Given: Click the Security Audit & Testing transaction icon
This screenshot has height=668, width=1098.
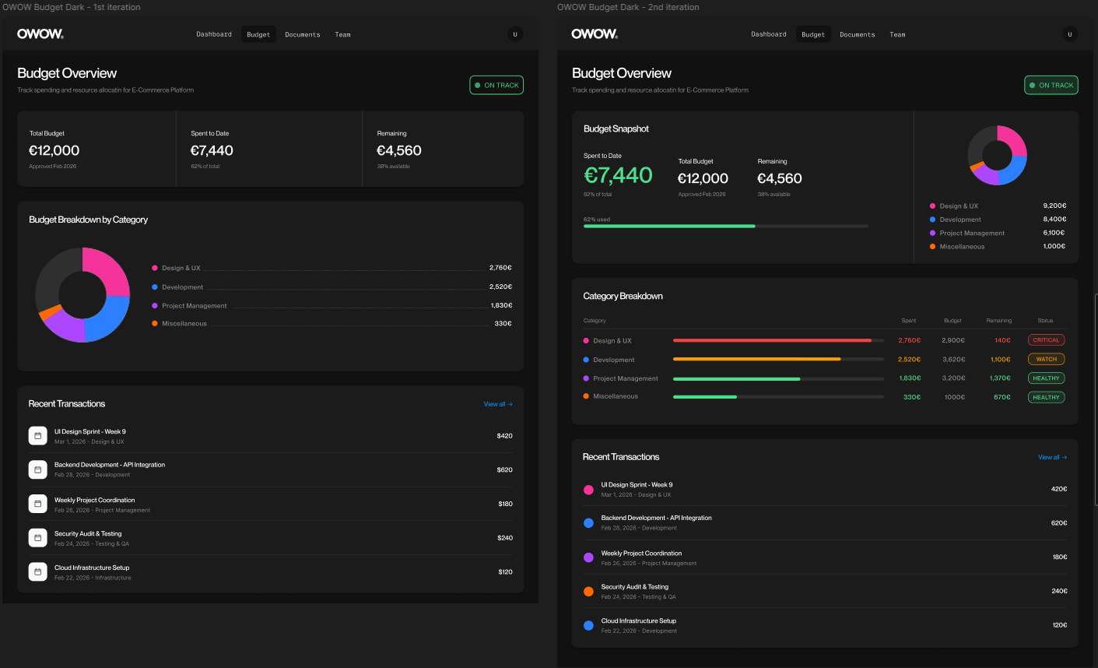Looking at the screenshot, I should (x=37, y=537).
